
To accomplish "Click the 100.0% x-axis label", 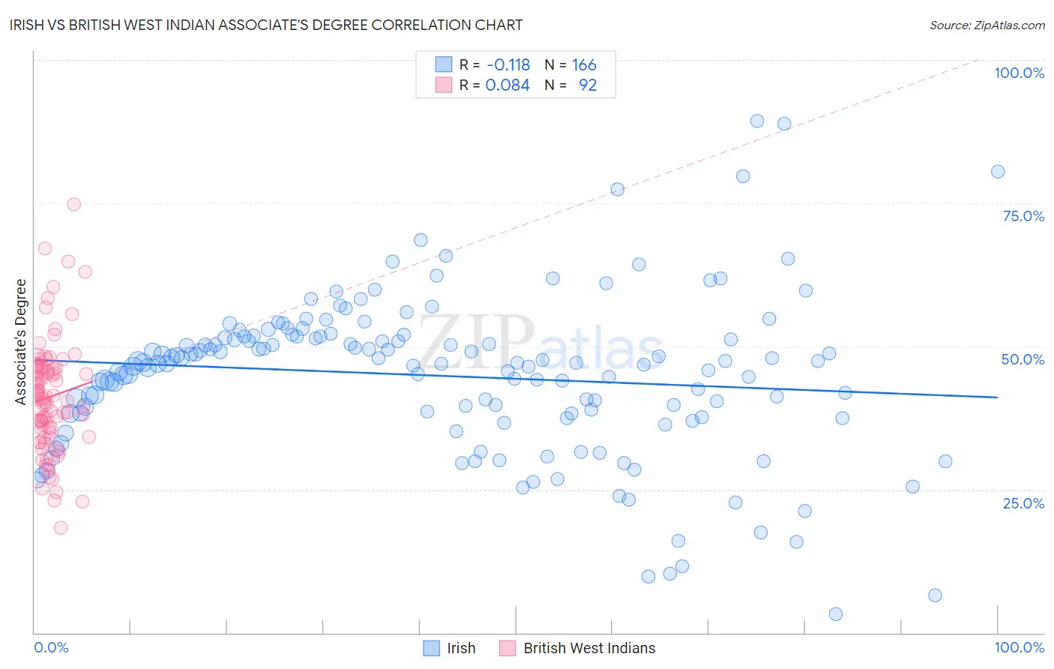I will coord(1020,647).
